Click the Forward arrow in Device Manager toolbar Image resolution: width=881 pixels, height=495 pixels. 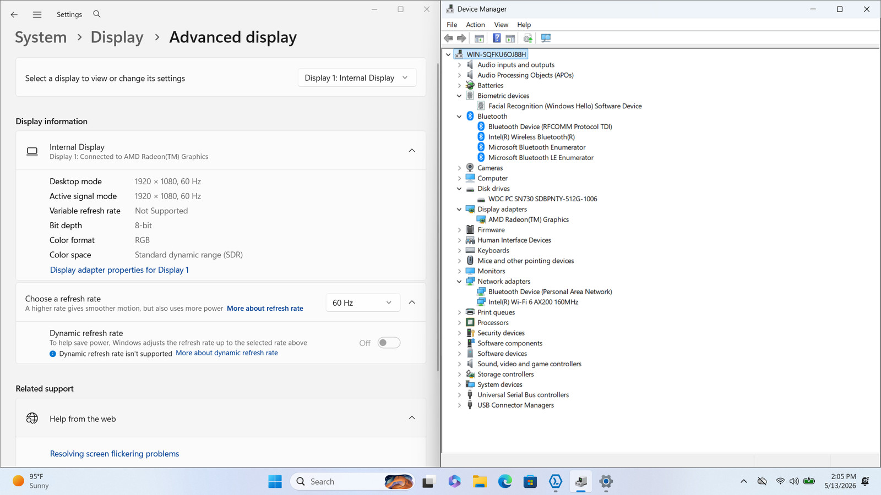pyautogui.click(x=461, y=38)
